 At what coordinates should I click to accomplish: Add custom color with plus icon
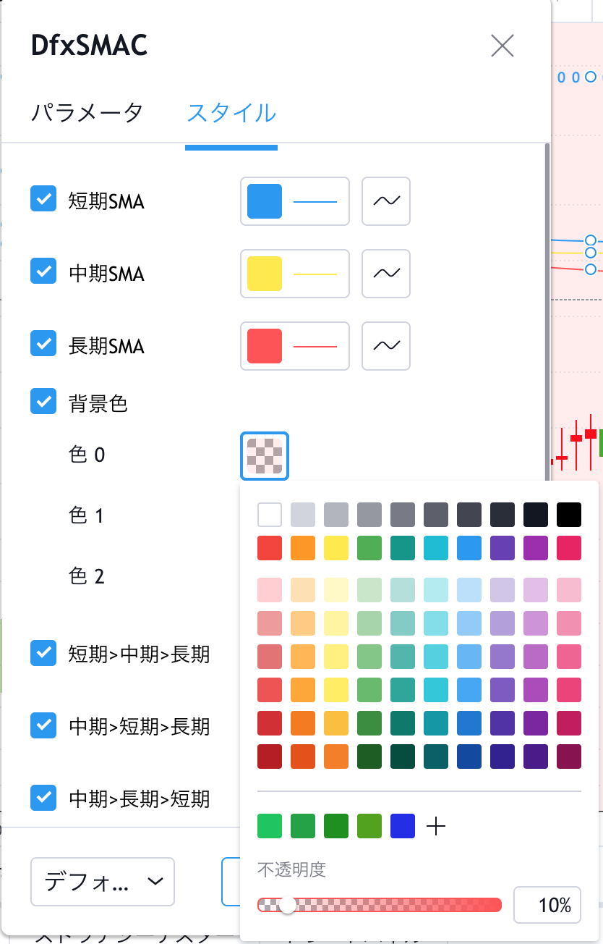(x=436, y=826)
